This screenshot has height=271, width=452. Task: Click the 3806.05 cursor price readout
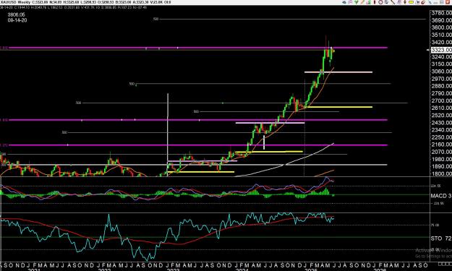[17, 14]
